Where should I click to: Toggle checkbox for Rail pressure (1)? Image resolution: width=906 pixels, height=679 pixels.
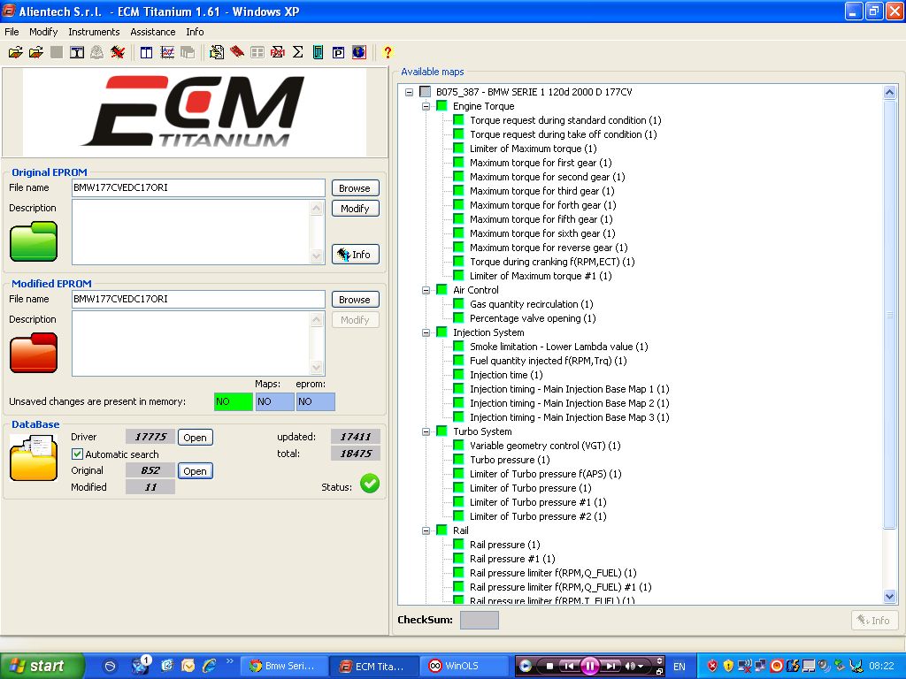coord(459,545)
